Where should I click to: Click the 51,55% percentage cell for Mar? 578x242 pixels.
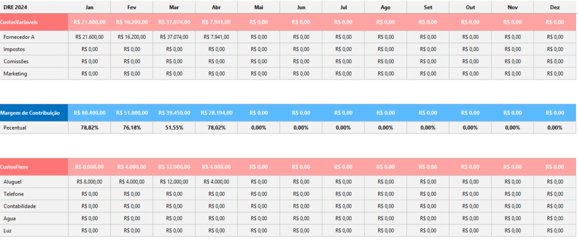coord(174,127)
